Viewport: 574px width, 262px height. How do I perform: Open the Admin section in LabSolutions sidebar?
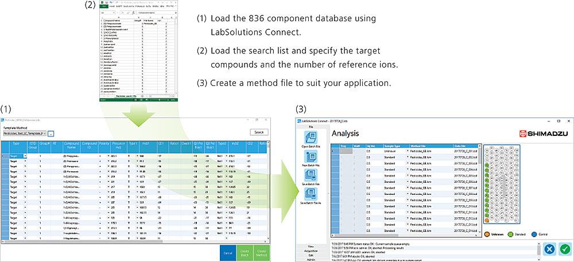[311, 260]
